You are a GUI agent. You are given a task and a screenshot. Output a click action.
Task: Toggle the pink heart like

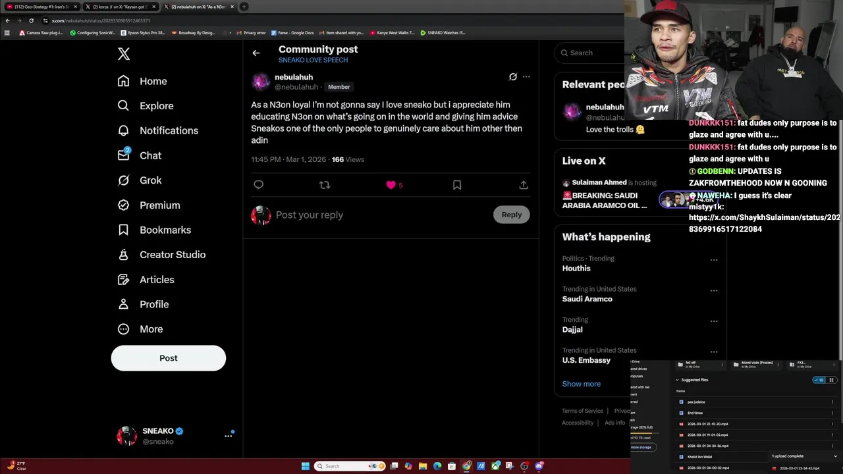(x=391, y=185)
